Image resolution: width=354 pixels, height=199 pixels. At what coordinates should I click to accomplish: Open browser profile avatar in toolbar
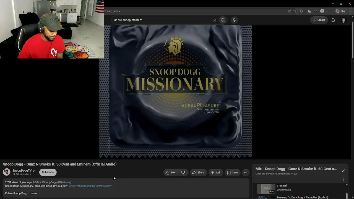[x=322, y=11]
